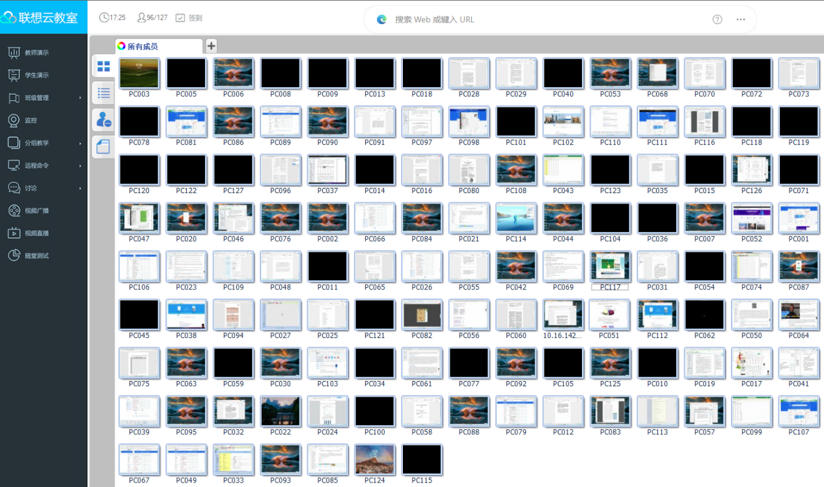
Task: Click the clock icon showing 17:25
Action: pyautogui.click(x=103, y=18)
